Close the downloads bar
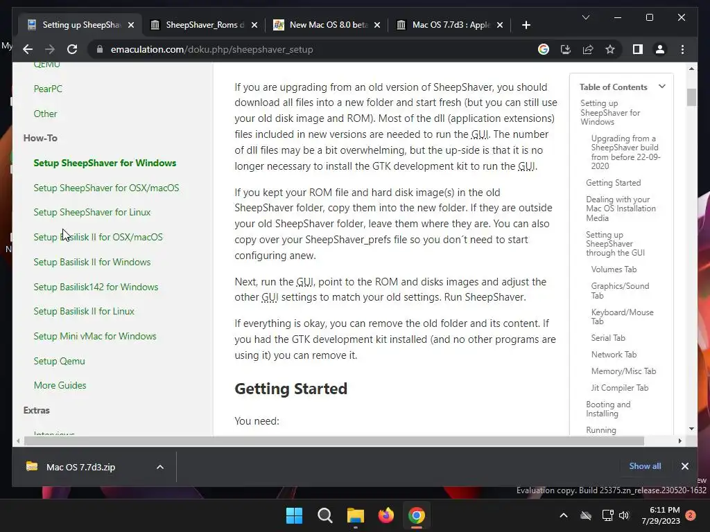Image resolution: width=710 pixels, height=532 pixels. point(684,466)
